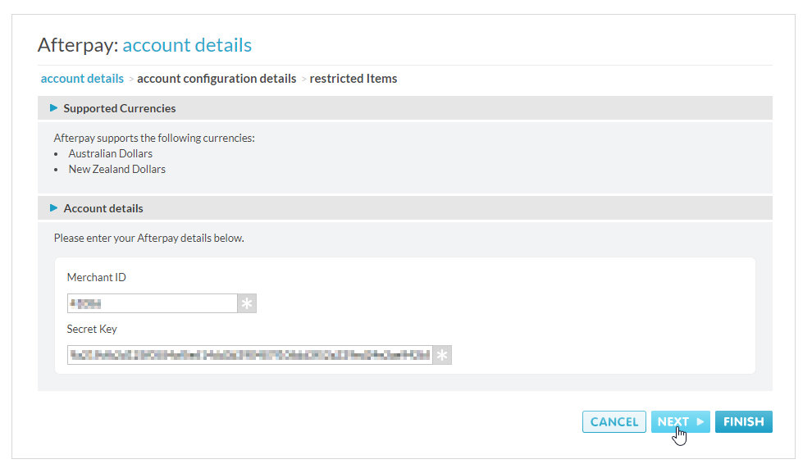The image size is (812, 473).
Task: Click the Secret Key field label
Action: click(x=92, y=329)
